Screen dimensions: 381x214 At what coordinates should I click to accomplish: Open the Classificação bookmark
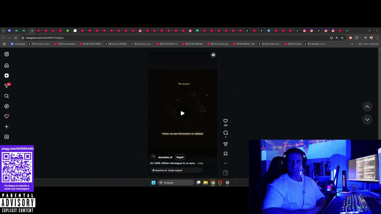(18, 44)
